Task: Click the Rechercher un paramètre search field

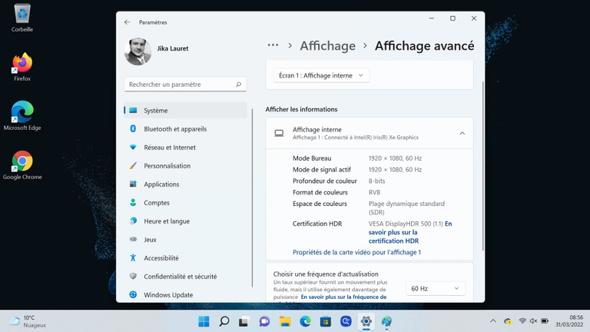Action: 185,85
